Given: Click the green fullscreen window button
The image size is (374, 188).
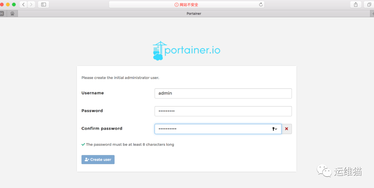Looking at the screenshot, I should [14, 4].
